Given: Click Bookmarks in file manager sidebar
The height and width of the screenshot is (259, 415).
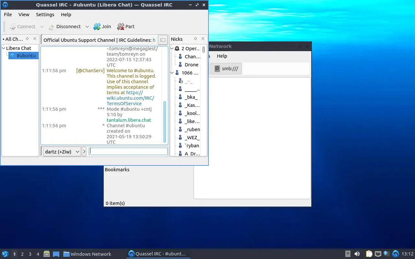Looking at the screenshot, I should coord(117,170).
